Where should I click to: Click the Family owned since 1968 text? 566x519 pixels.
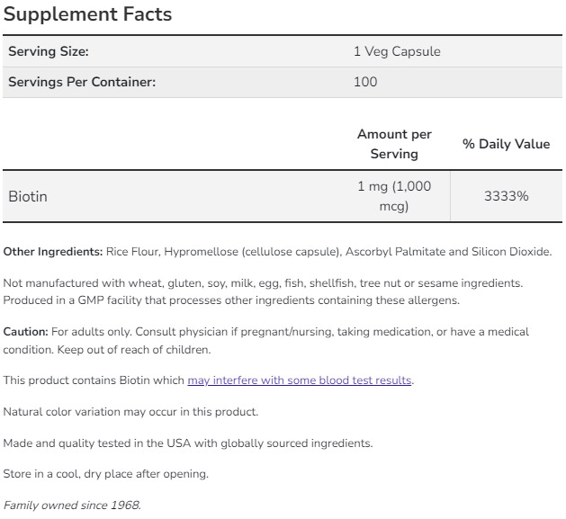tap(72, 506)
